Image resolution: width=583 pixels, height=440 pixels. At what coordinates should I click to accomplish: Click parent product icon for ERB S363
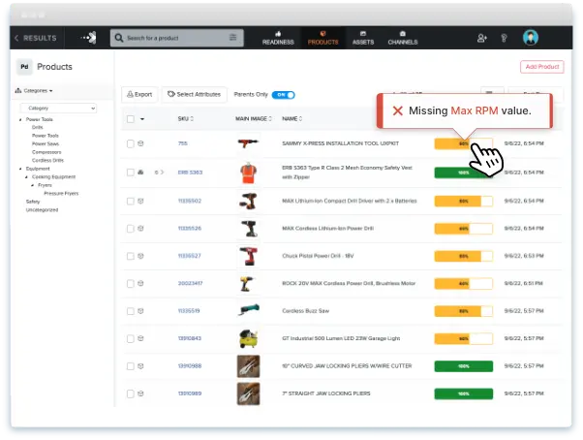tap(140, 173)
